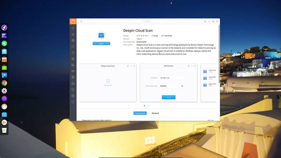Click the Deepin Cloud Scan title text

pyautogui.click(x=138, y=30)
